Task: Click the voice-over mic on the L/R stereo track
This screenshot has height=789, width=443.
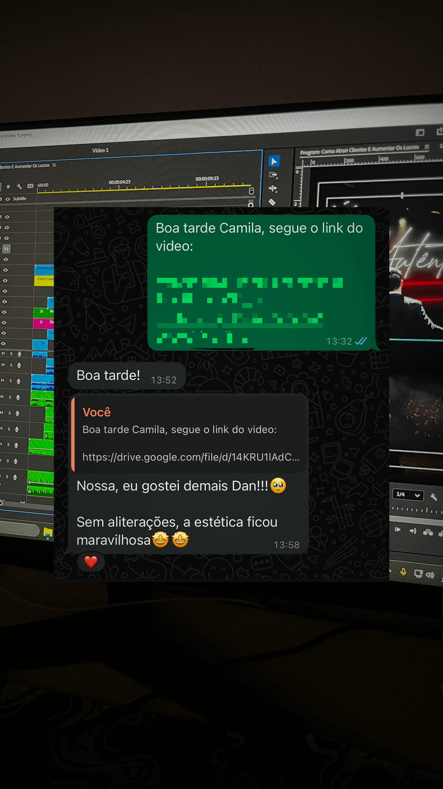Action: (x=15, y=477)
